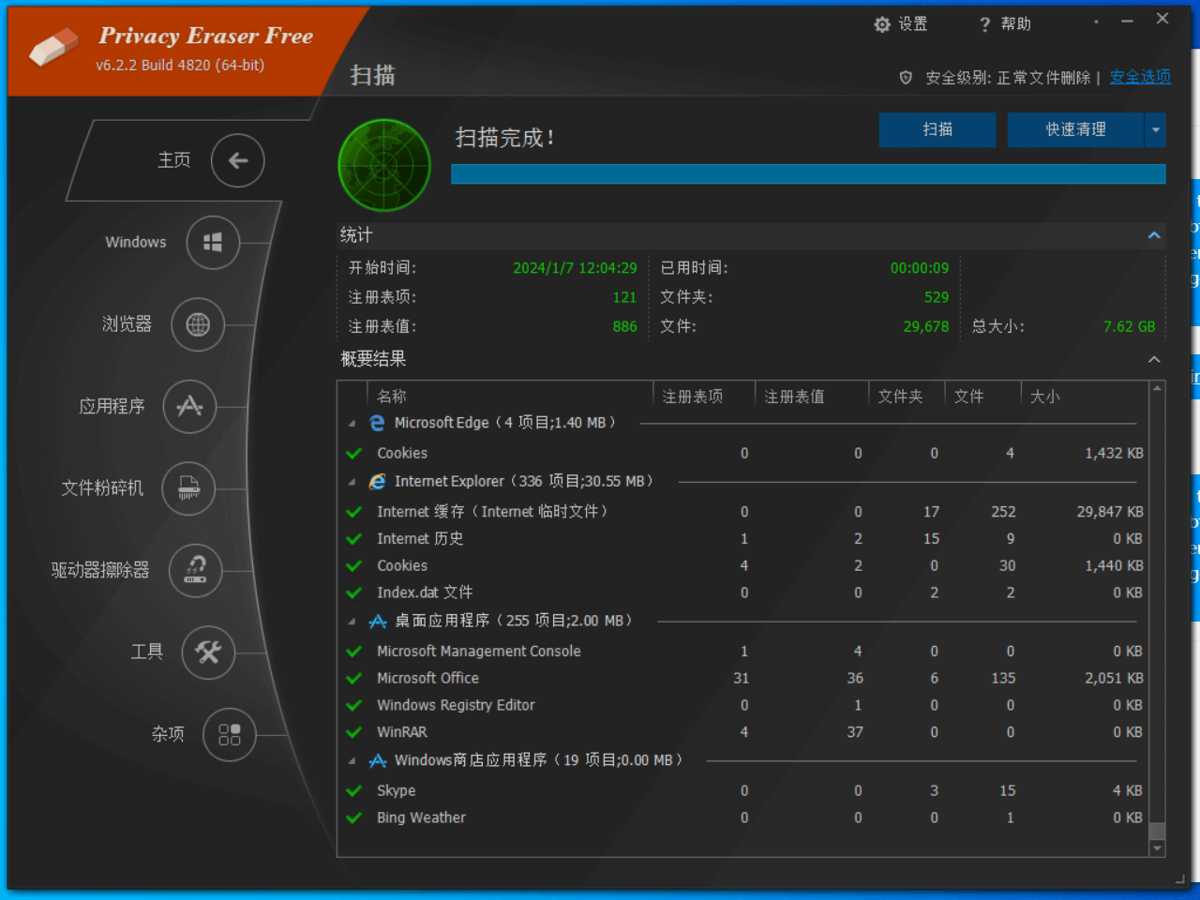Screen dimensions: 1200x900
Task: Click the results scrollbar down arrow
Action: click(1158, 848)
